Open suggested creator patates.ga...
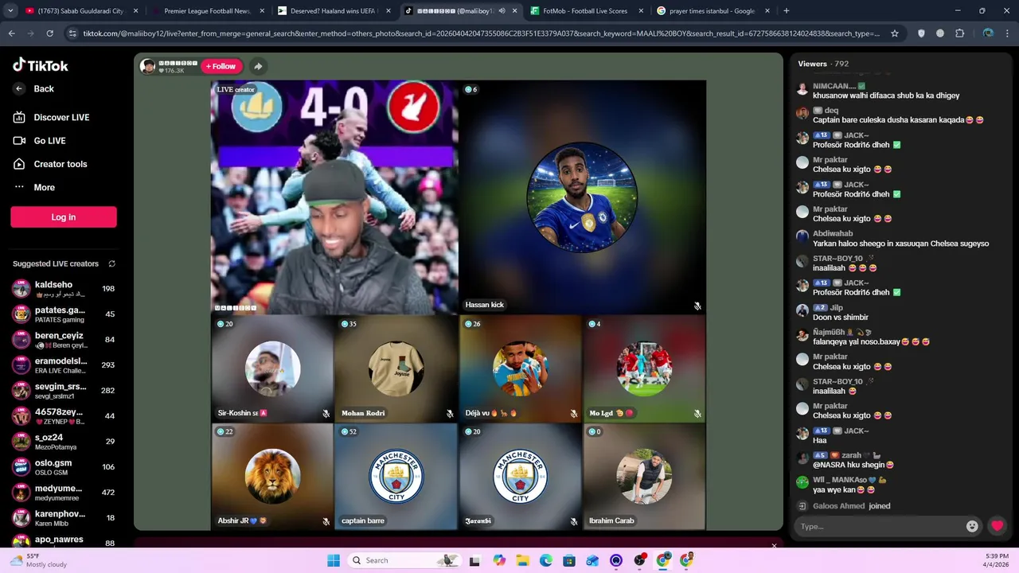Image resolution: width=1019 pixels, height=573 pixels. (x=64, y=314)
